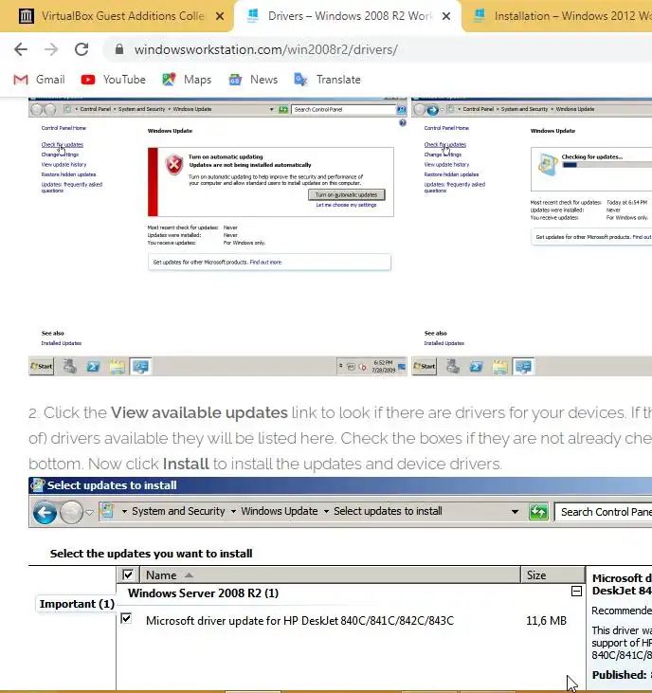
Task: Open Translate bookmark
Action: 327,80
